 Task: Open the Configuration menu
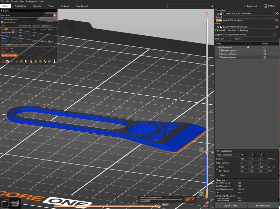tap(32, 1)
